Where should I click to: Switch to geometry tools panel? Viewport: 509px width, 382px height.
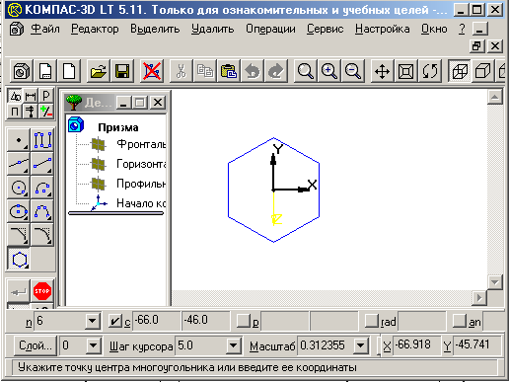(15, 96)
